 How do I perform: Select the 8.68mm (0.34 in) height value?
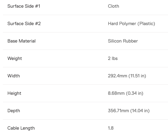pos(126,93)
